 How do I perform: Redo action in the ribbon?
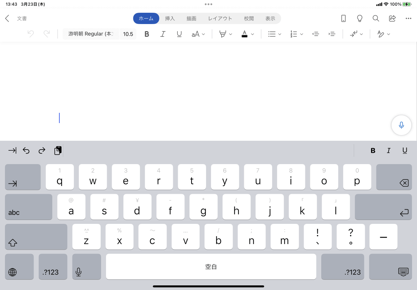coord(47,34)
